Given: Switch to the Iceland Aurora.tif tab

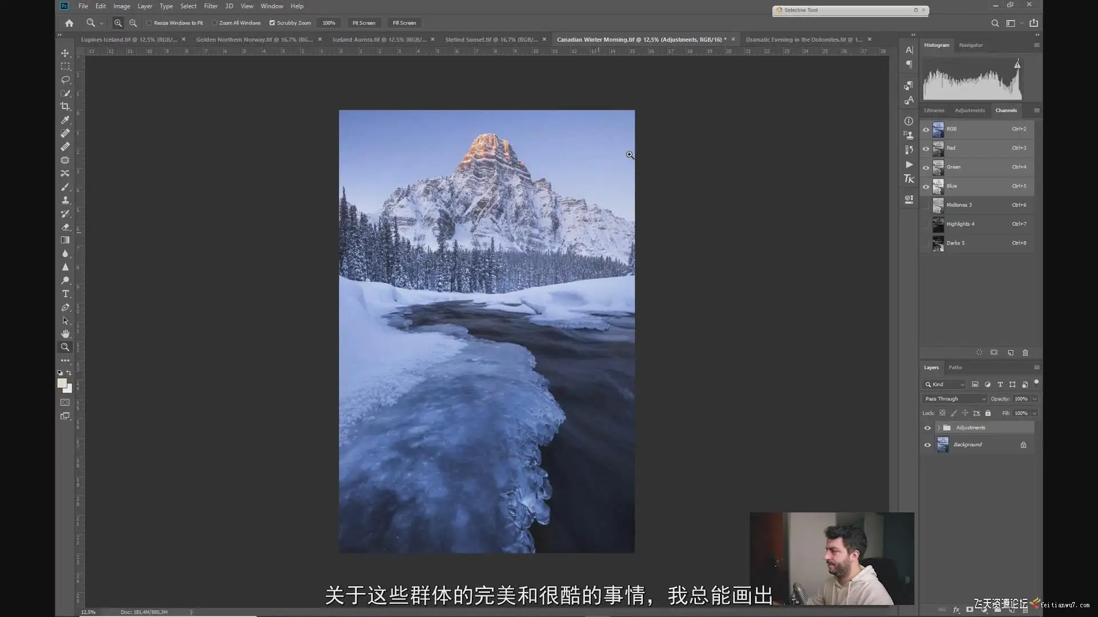Looking at the screenshot, I should tap(379, 39).
